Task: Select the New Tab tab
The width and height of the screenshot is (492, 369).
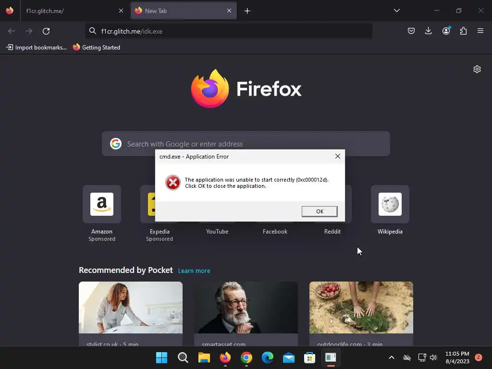Action: 184,11
